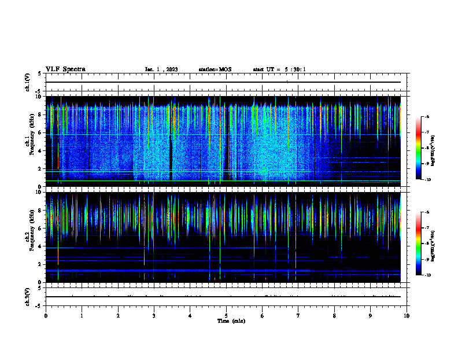Click the ch.2 spectrogram color scale bar
Viewport: 458px width, 354px height.
point(419,244)
